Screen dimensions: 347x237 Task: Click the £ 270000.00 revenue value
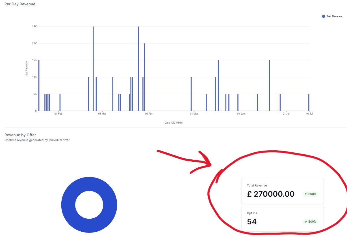pyautogui.click(x=271, y=194)
